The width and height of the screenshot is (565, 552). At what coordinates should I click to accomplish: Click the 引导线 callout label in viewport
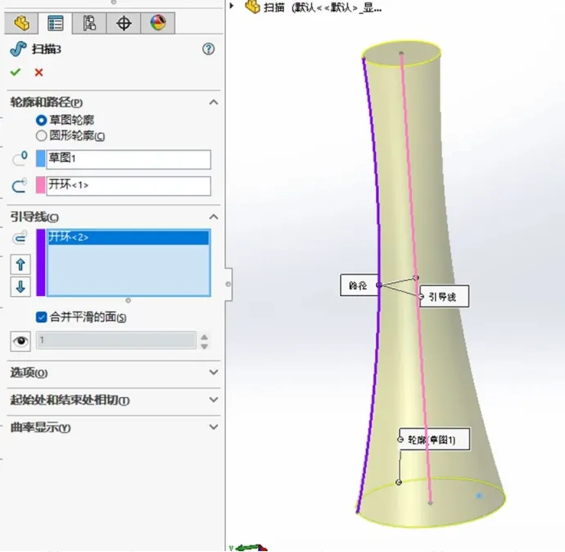pyautogui.click(x=444, y=296)
